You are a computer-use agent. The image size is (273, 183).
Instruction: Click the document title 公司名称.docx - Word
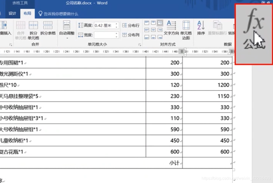(x=87, y=3)
